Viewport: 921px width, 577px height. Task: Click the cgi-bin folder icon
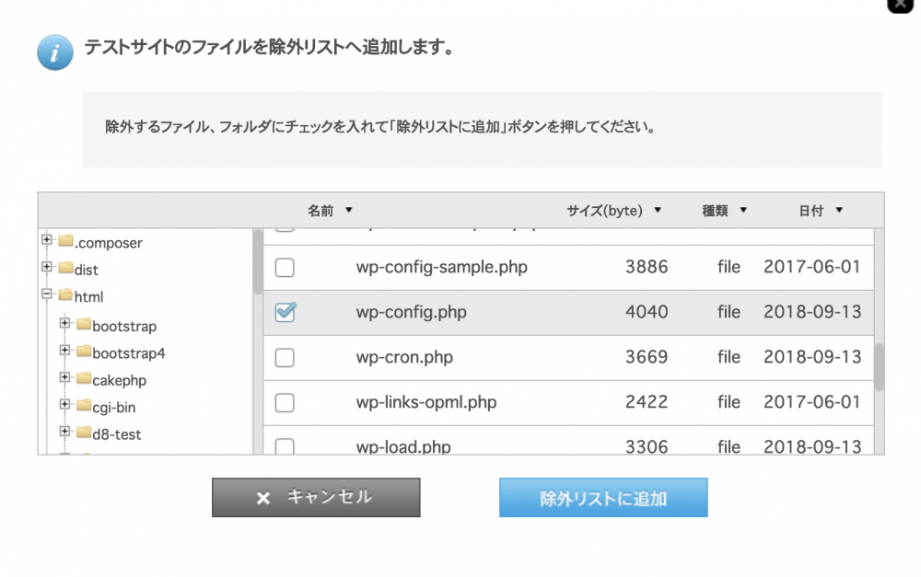point(84,405)
